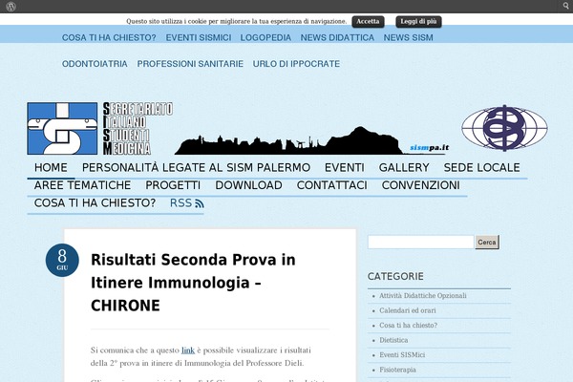Open the CONVENZIONI page
Image resolution: width=573 pixels, height=382 pixels.
tap(420, 185)
